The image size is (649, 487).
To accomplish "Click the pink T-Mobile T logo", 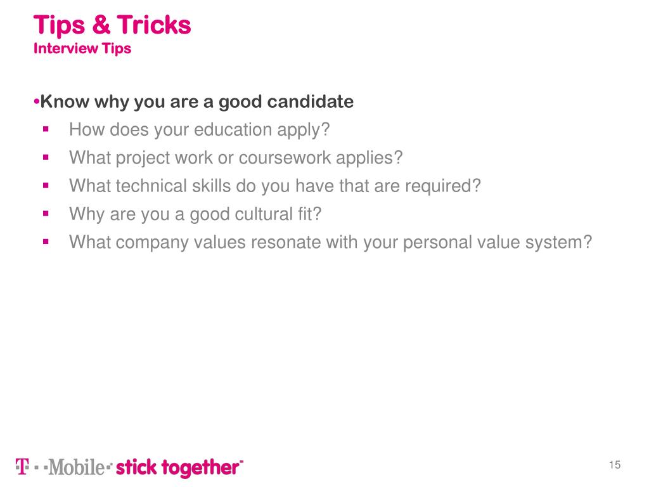I will point(22,467).
